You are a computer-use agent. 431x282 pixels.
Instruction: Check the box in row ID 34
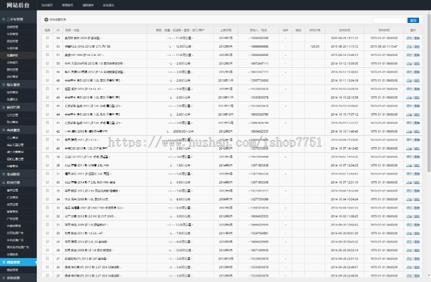click(47, 199)
